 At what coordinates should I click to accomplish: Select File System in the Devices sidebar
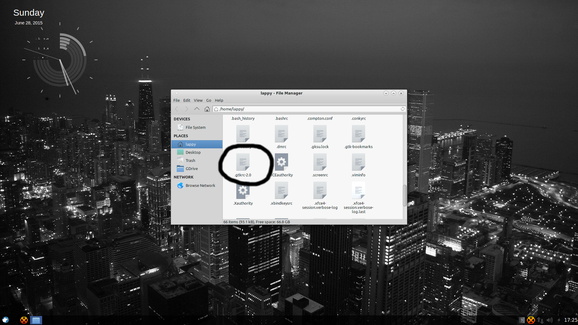(x=197, y=127)
